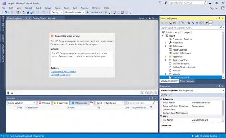226x138 pixels.
Task: Select Asset Catalogs in Solution Explorer
Action: [x=180, y=50]
